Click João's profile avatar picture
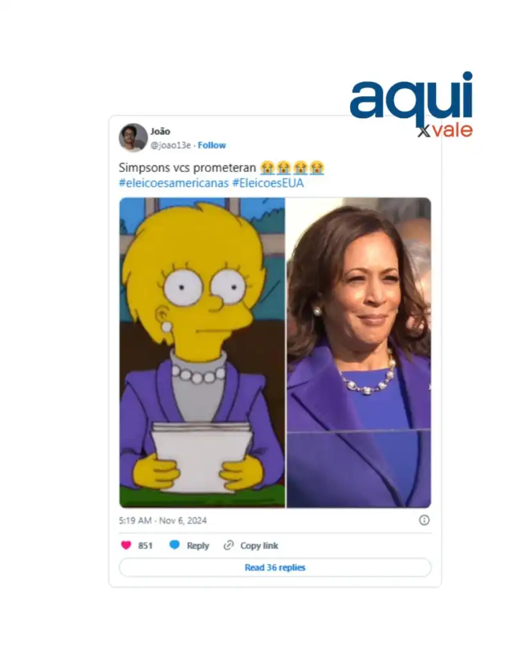 [x=133, y=137]
